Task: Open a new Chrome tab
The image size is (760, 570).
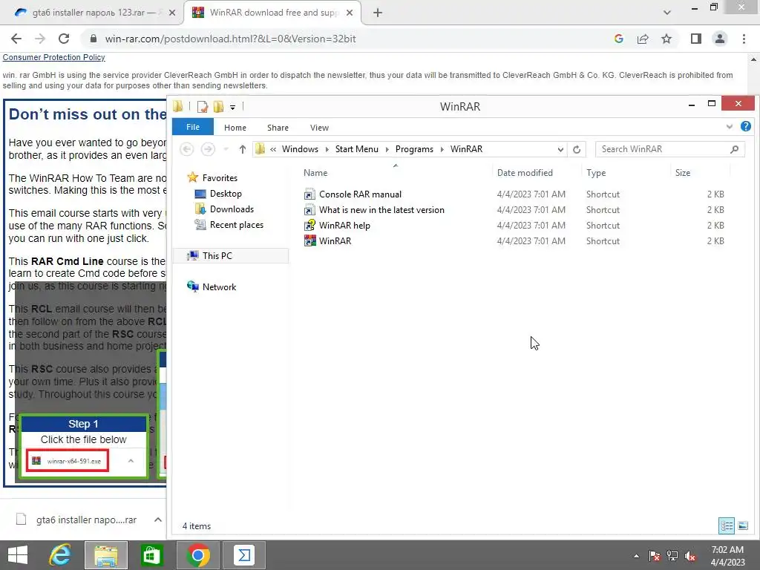Action: coord(378,13)
